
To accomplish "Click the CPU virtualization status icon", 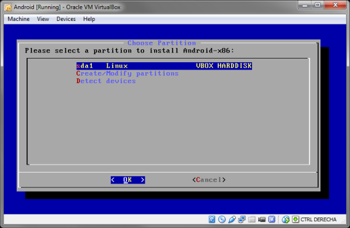I will pyautogui.click(x=272, y=219).
